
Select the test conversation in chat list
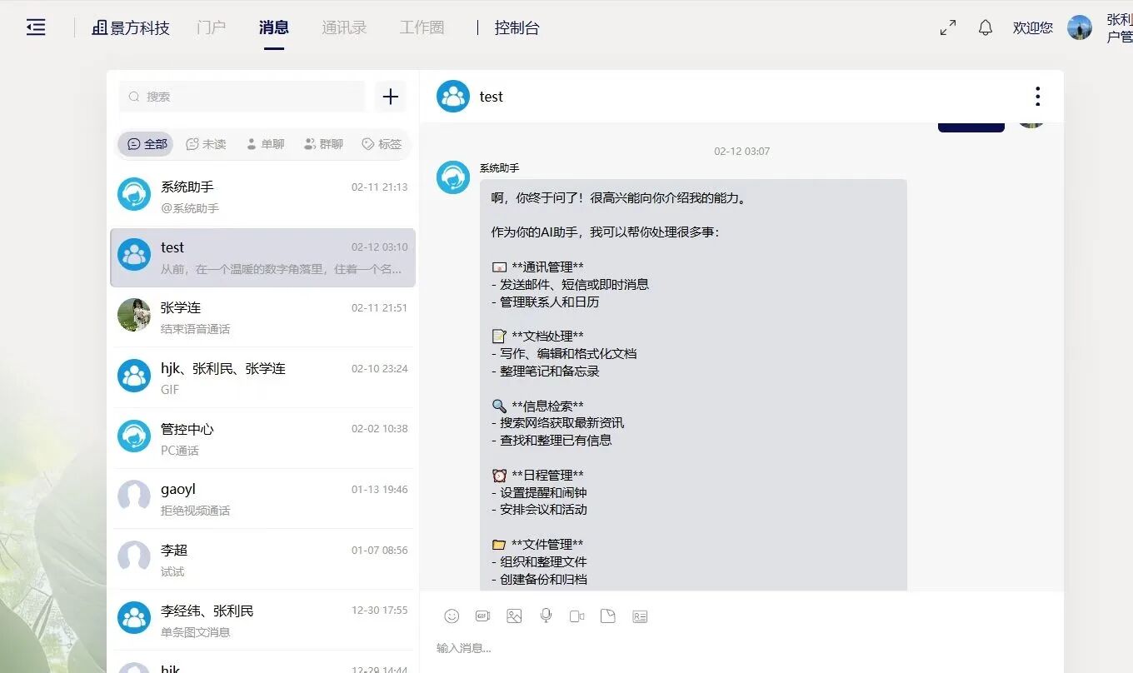click(x=262, y=257)
